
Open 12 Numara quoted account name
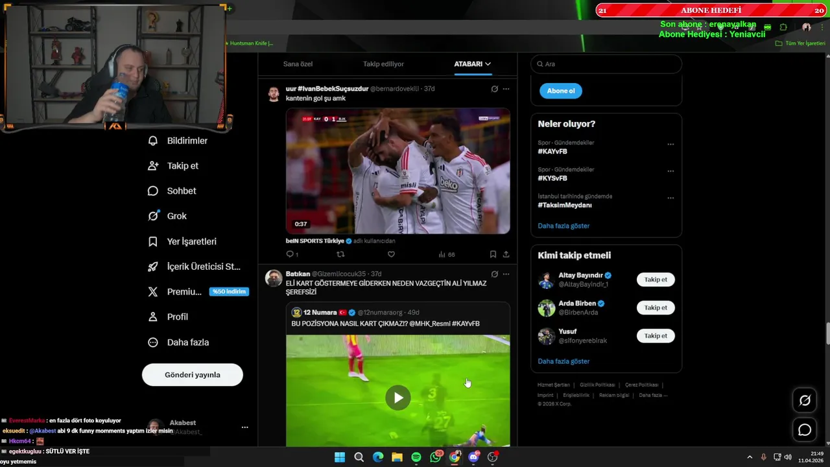(x=320, y=313)
